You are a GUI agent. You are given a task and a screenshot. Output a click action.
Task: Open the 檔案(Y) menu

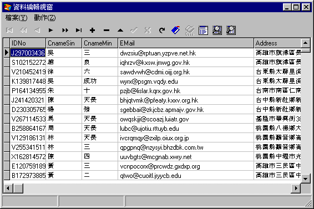16,18
